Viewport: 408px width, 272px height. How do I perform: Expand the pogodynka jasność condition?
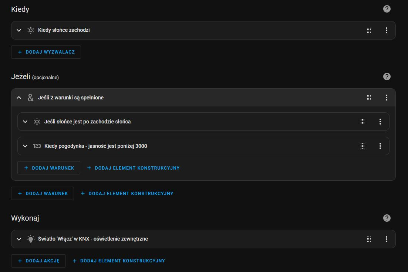click(x=25, y=146)
